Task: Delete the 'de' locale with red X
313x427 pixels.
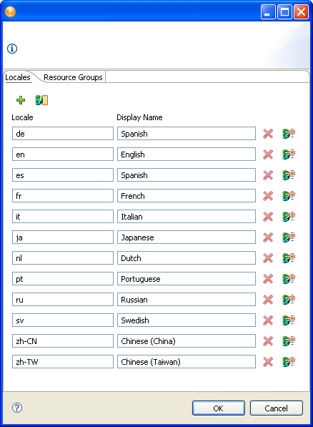Action: [268, 134]
